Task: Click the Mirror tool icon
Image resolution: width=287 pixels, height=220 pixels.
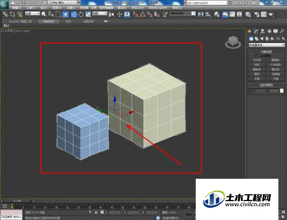Action: (200, 14)
